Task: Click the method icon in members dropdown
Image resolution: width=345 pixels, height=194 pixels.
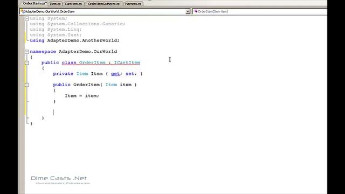Action: (x=196, y=11)
